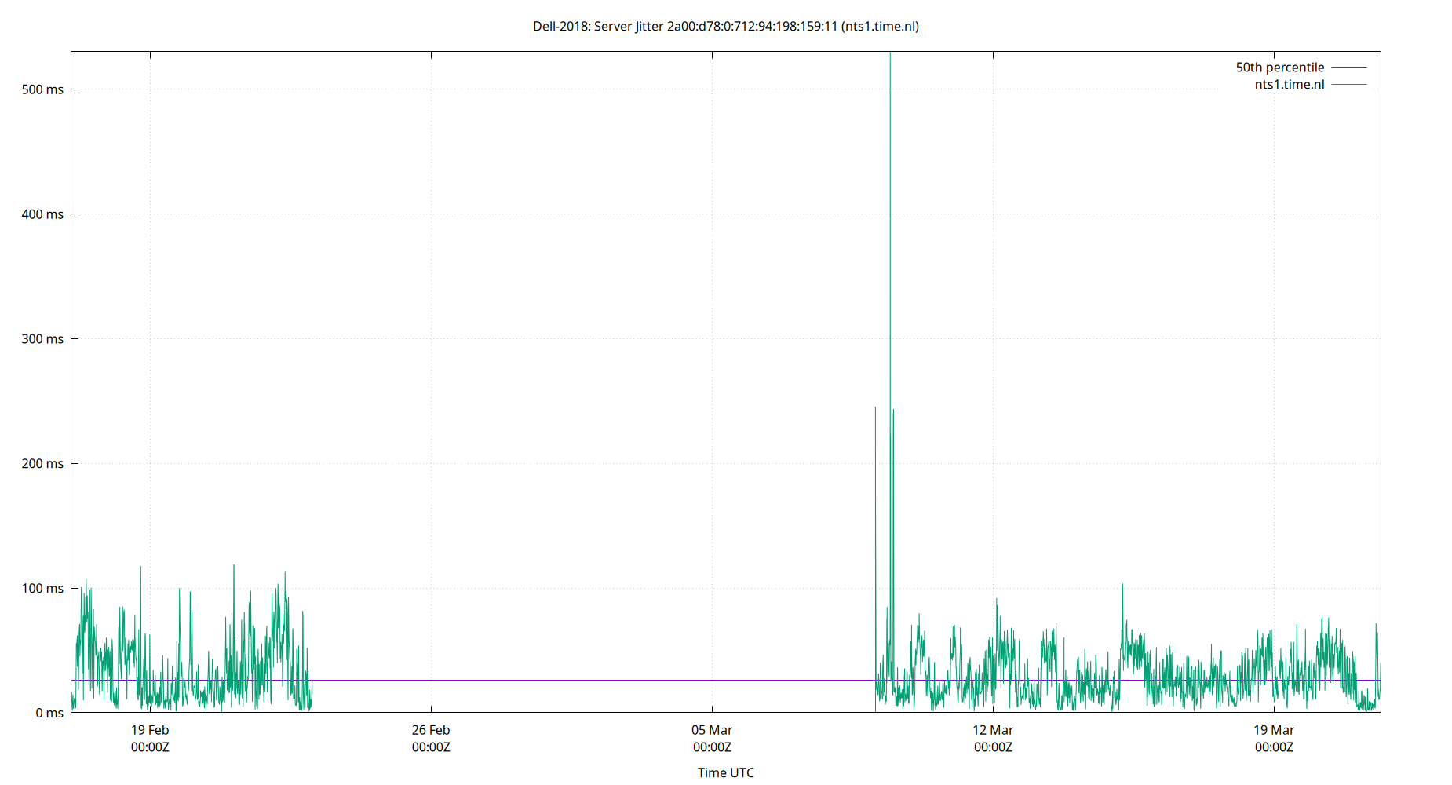Click the Time UTC axis title
The height and width of the screenshot is (785, 1452).
[x=724, y=772]
